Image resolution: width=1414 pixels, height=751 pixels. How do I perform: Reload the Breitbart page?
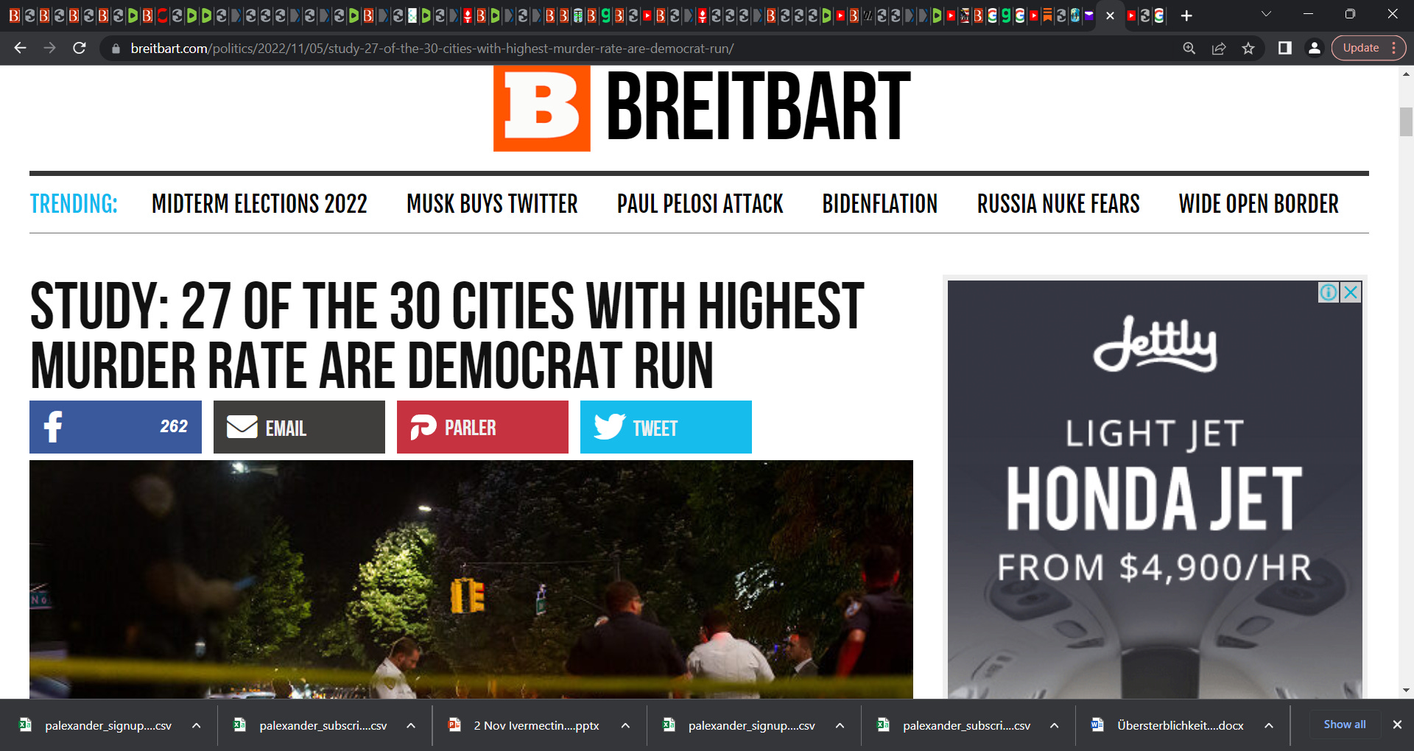(x=80, y=48)
